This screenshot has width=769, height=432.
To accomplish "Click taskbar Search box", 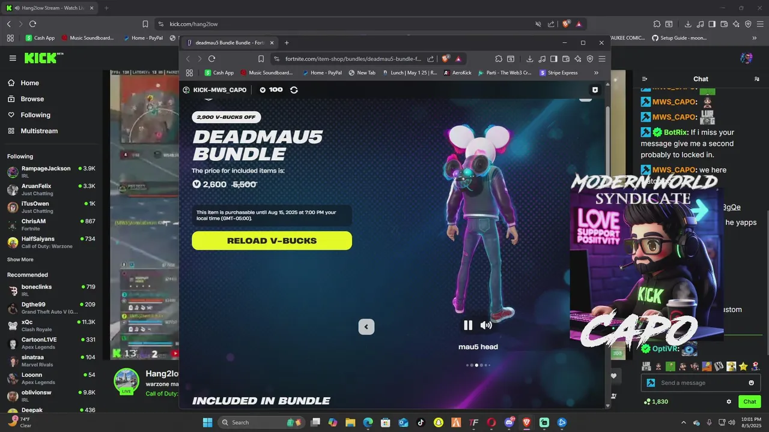I will [x=261, y=422].
